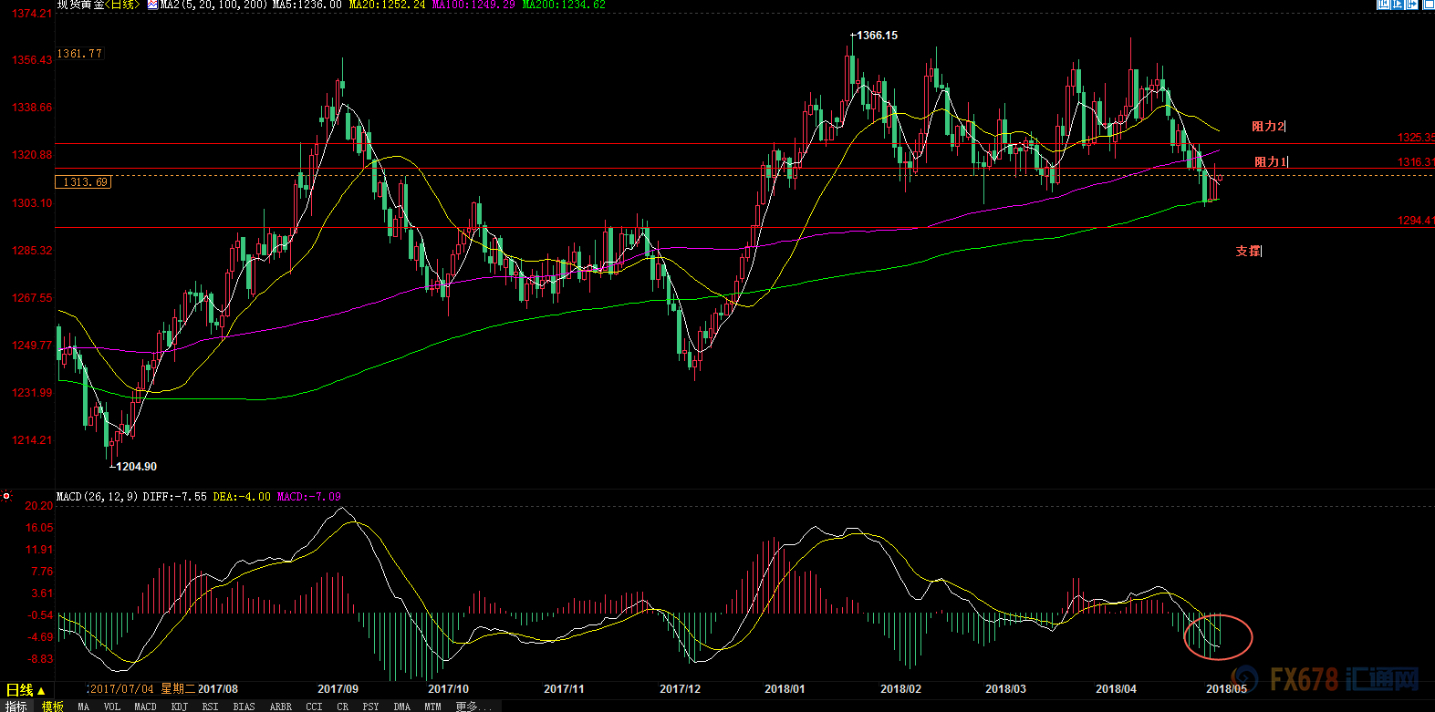Switch to the CCI indicator
The width and height of the screenshot is (1435, 712).
point(314,707)
